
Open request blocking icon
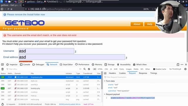(x=89, y=69)
